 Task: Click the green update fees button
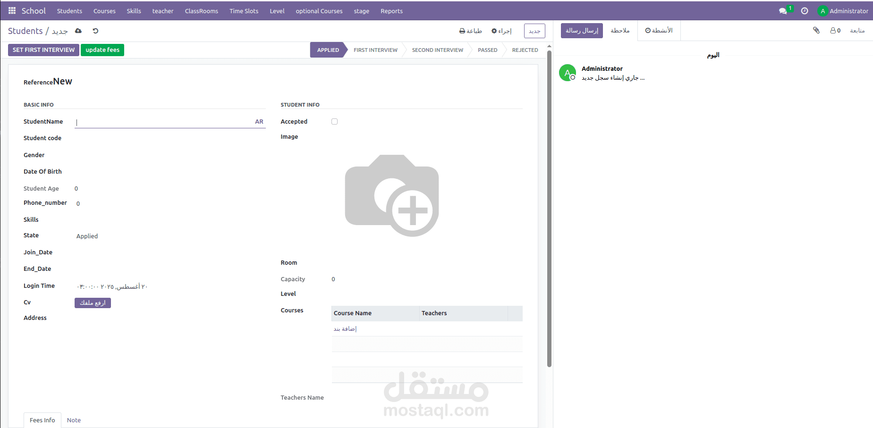click(x=102, y=50)
